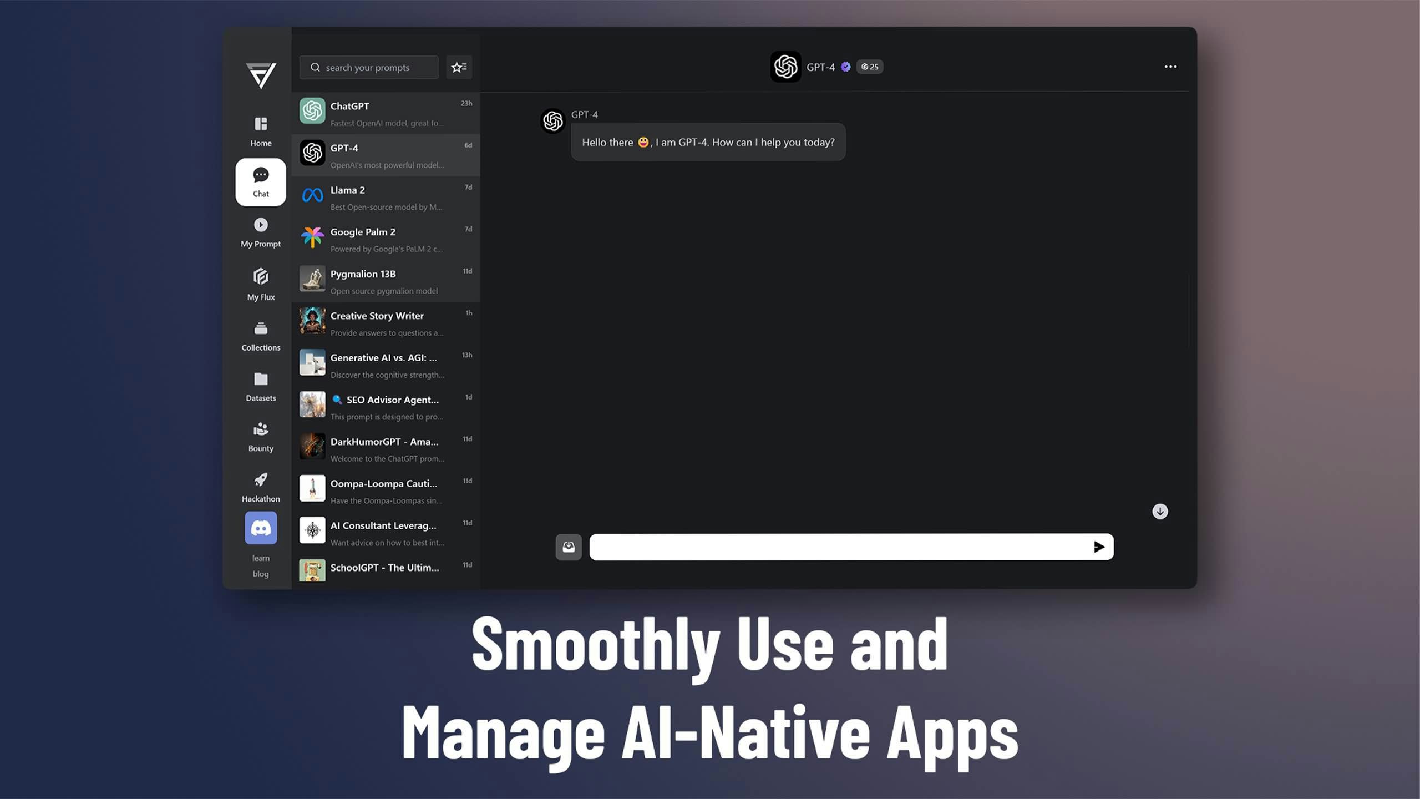Open the Home sidebar item
Viewport: 1420px width, 799px height.
tap(261, 132)
